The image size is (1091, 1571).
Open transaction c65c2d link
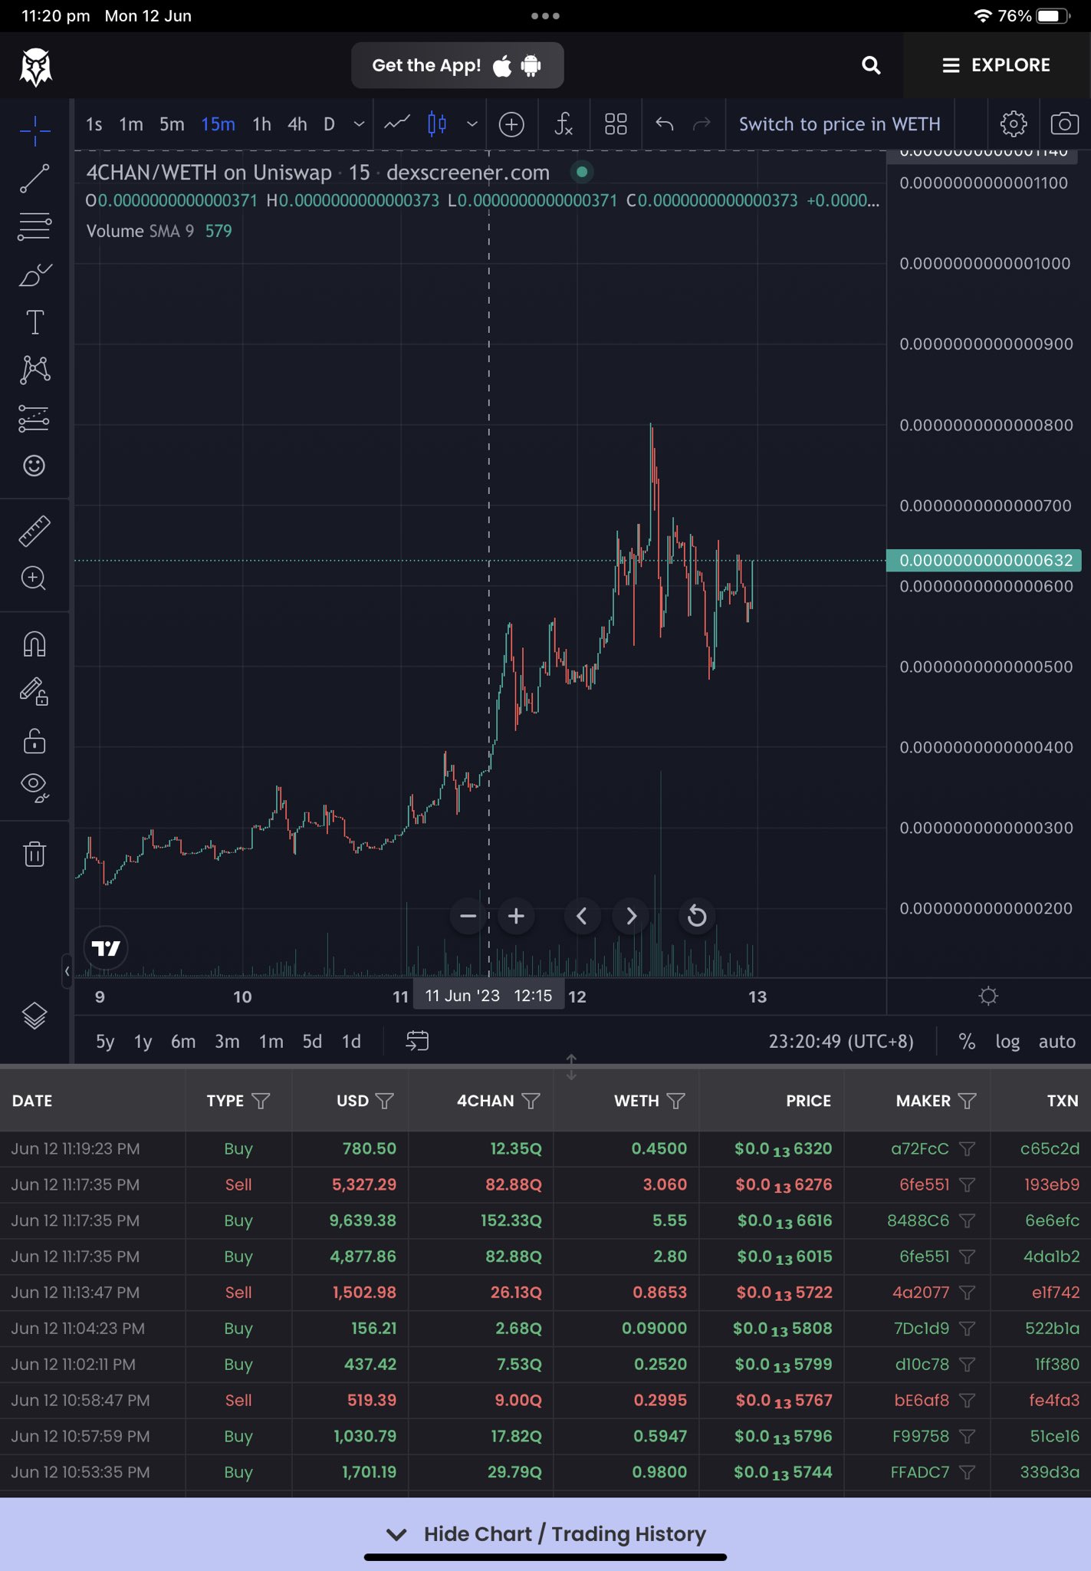(1050, 1149)
